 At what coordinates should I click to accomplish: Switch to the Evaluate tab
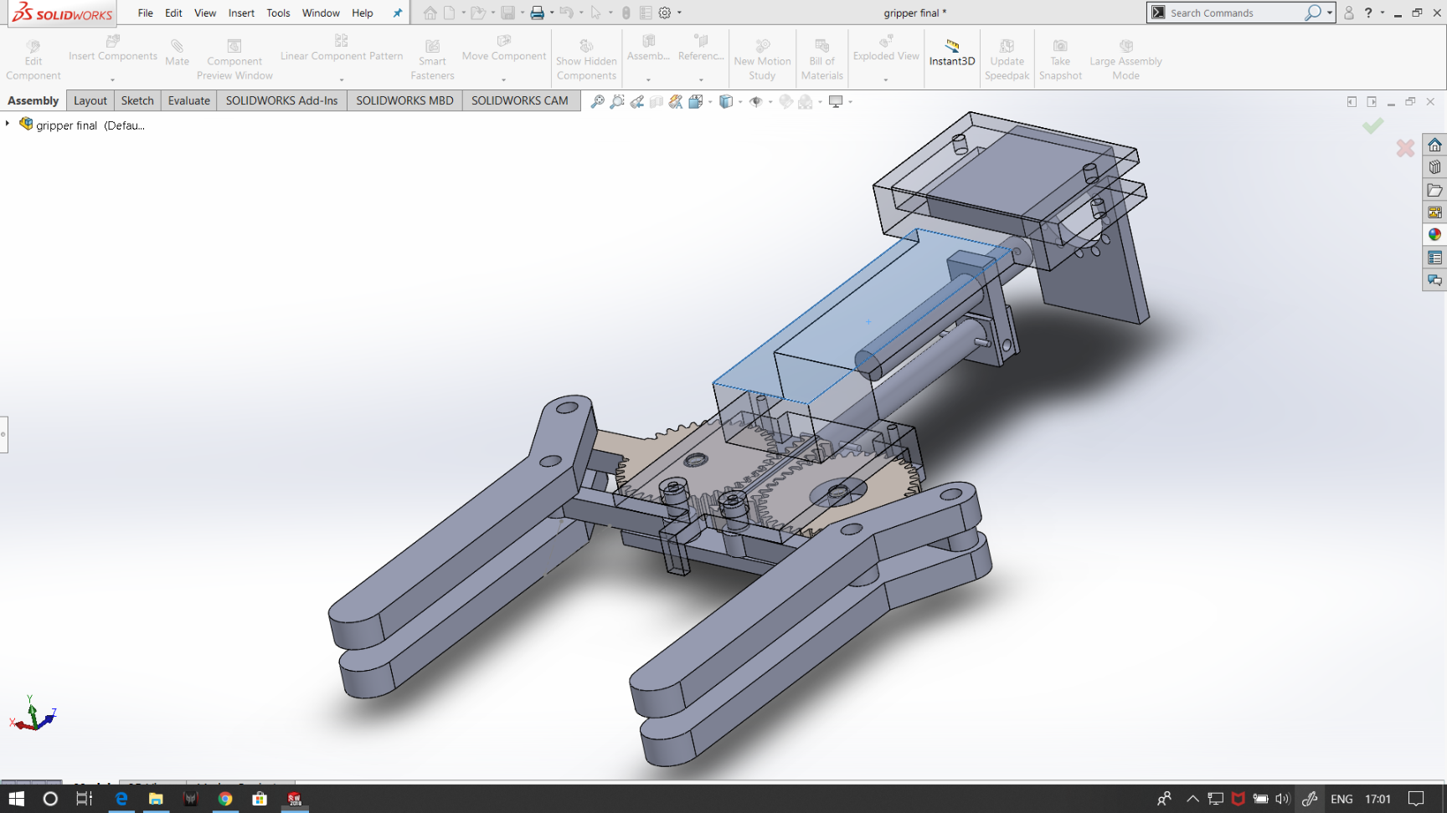click(188, 100)
